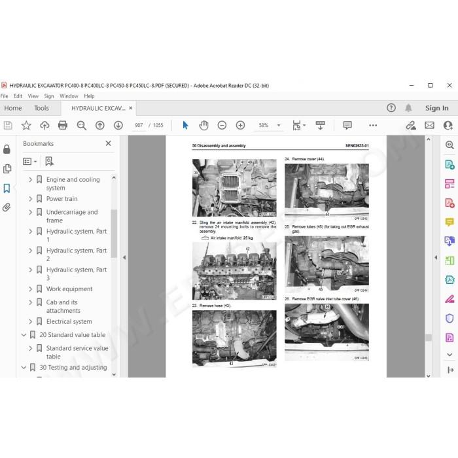The height and width of the screenshot is (458, 458).
Task: Open notifications bell
Action: (x=408, y=108)
